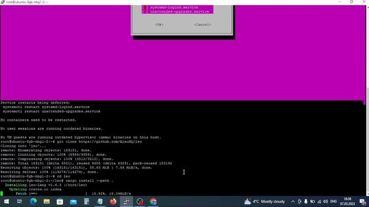Click the 'No VM guests are running outdated hypervisor' line
Viewport: 369px width, 207px height.
point(81,137)
